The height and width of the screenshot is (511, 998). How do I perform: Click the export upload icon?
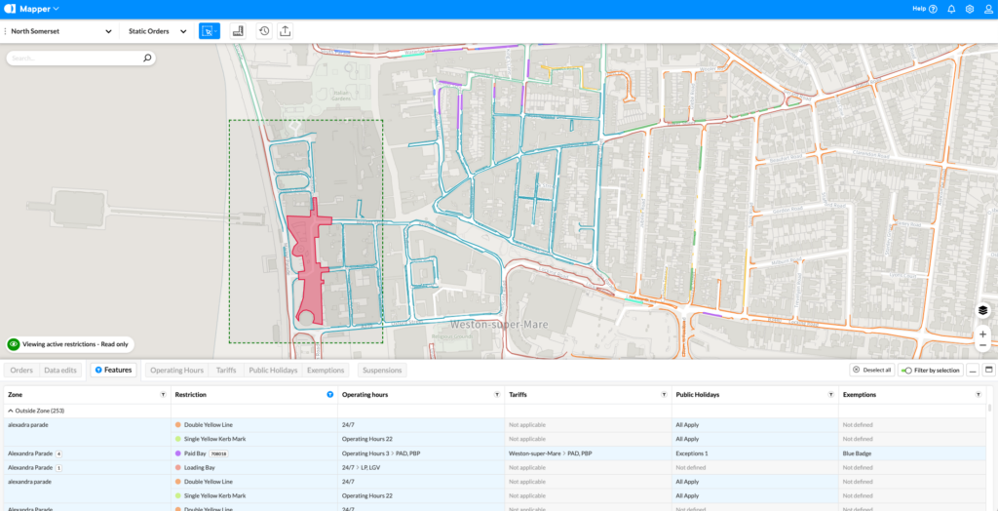coord(285,31)
